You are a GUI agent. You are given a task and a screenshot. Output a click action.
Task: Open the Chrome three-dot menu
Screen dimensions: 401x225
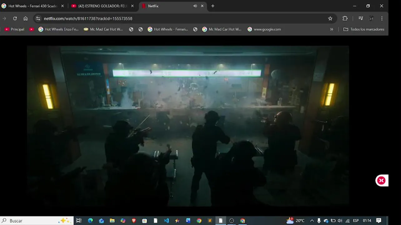coord(382,18)
